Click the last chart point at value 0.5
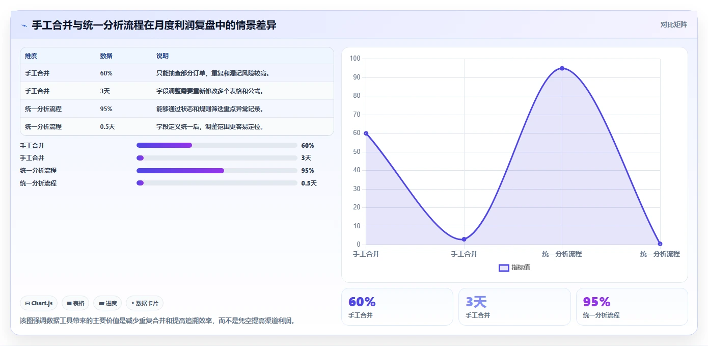The image size is (708, 346). 660,244
